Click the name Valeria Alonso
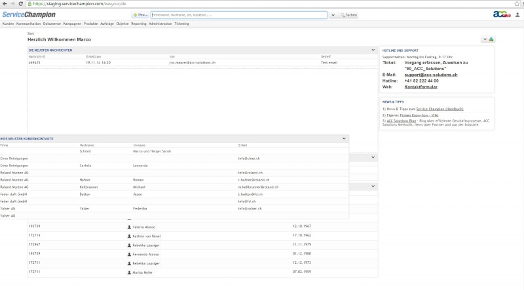The height and width of the screenshot is (290, 524). (x=144, y=227)
